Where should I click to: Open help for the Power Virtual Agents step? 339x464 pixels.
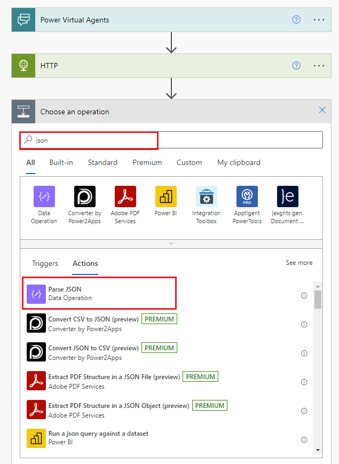click(296, 20)
